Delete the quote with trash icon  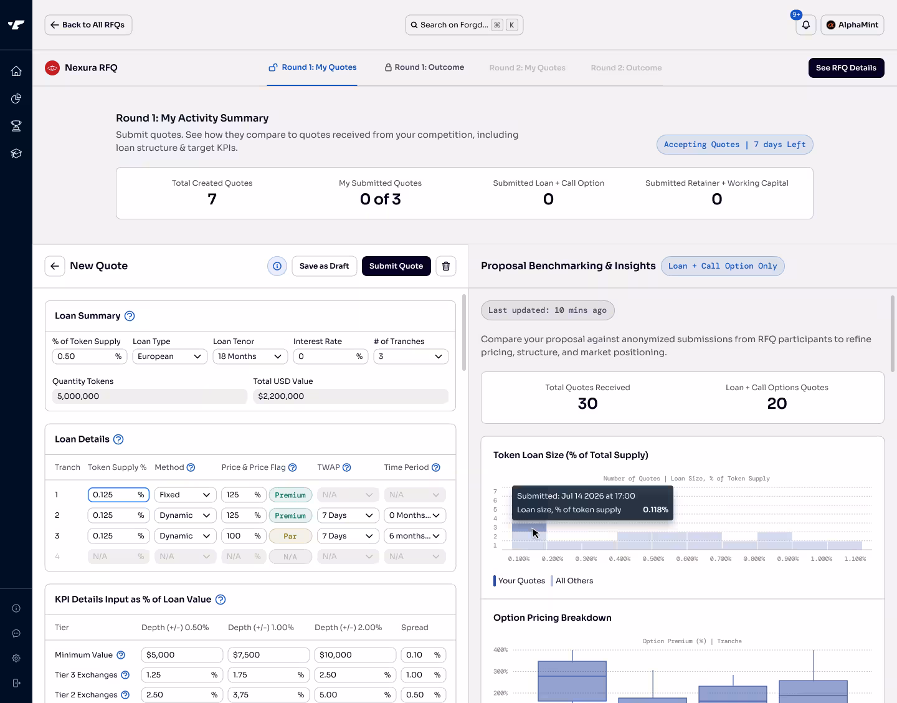[x=446, y=266]
